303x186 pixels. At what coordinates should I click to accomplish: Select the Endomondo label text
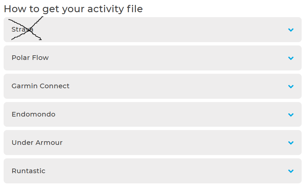pos(33,115)
